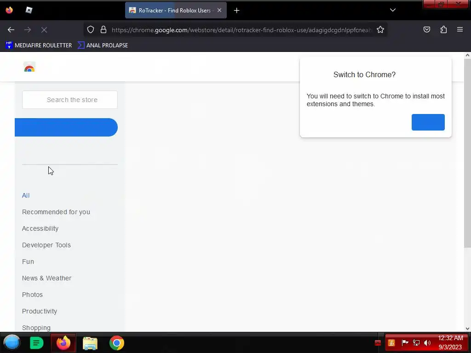Select the Fun category
The image size is (471, 353).
[x=28, y=262]
